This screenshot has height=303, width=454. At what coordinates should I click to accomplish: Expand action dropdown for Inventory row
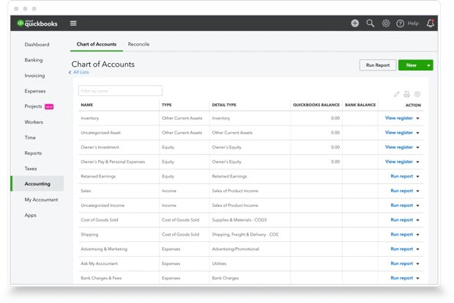click(x=417, y=118)
